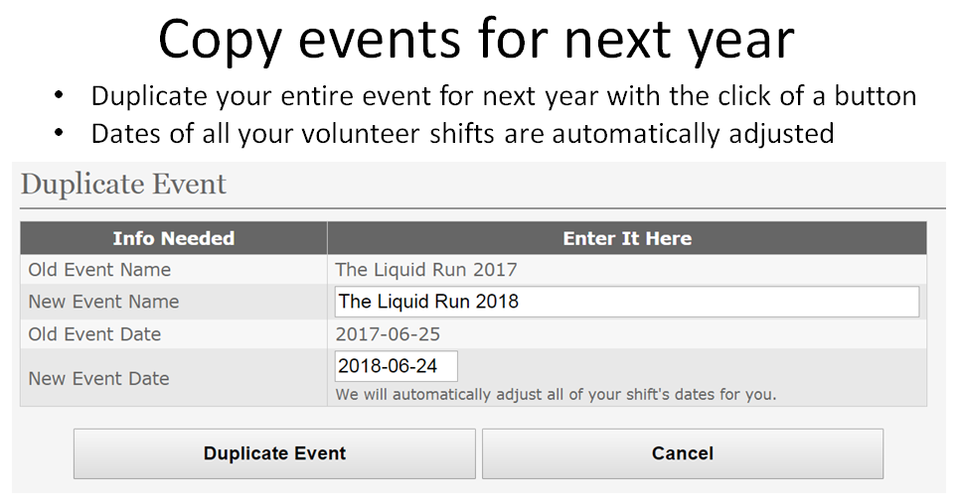Click the Cancel button

[682, 453]
